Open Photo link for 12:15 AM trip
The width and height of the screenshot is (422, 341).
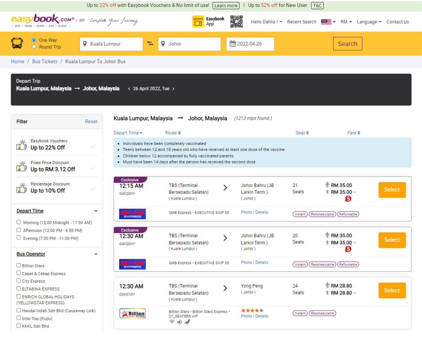point(246,212)
